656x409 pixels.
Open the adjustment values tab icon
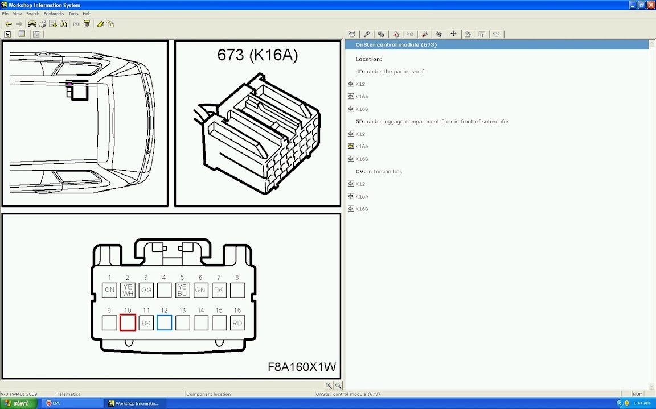(x=468, y=34)
